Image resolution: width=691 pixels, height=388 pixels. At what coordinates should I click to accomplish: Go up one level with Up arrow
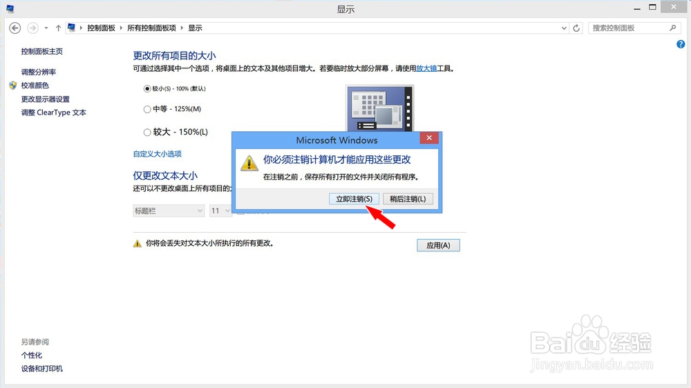pos(58,28)
